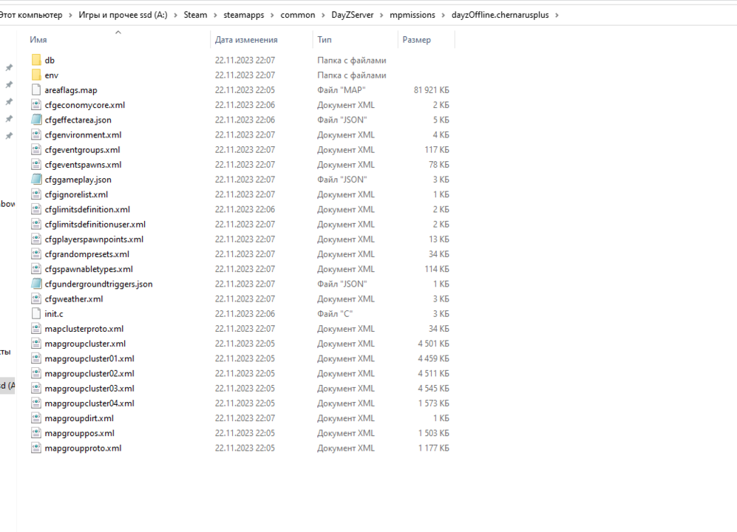The width and height of the screenshot is (737, 532).
Task: Select the cfgundergroundtriggers.json file icon
Action: tap(36, 284)
